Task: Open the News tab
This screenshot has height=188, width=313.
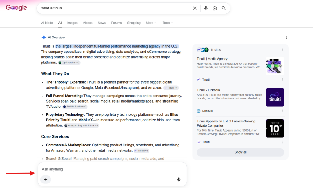Action: tap(101, 23)
